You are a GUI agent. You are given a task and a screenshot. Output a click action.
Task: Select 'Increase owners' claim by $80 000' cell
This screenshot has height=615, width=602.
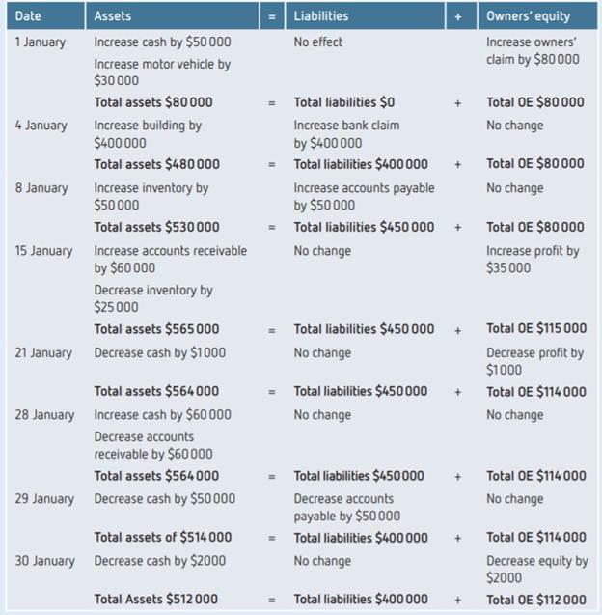click(533, 50)
